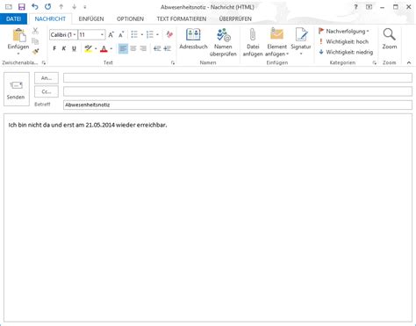
Task: Open the DATEI tab
Action: click(13, 18)
